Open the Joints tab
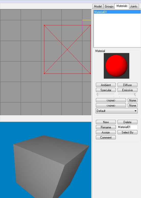141x198 pixels. 134,6
